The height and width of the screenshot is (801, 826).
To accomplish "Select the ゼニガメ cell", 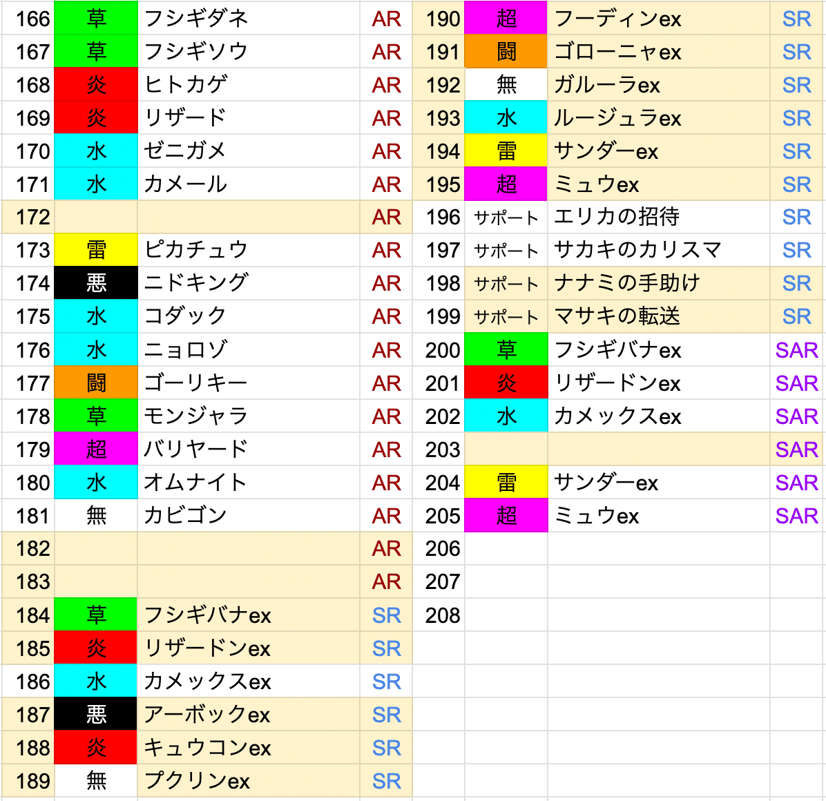I will click(x=249, y=151).
